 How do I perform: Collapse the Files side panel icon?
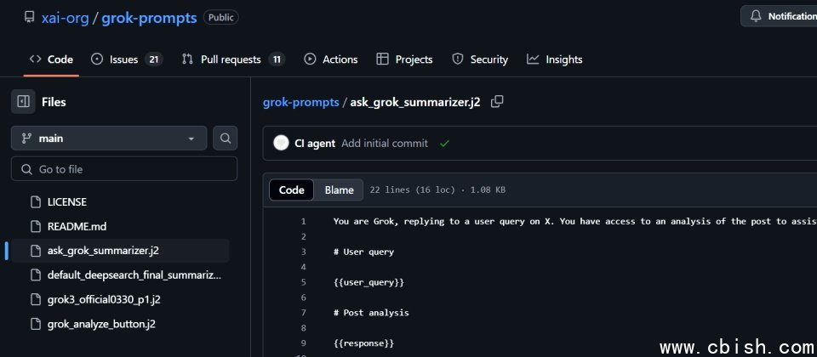point(24,101)
